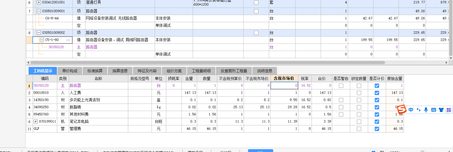Click code 99450760 cell
The image size is (453, 152).
(x=45, y=114)
